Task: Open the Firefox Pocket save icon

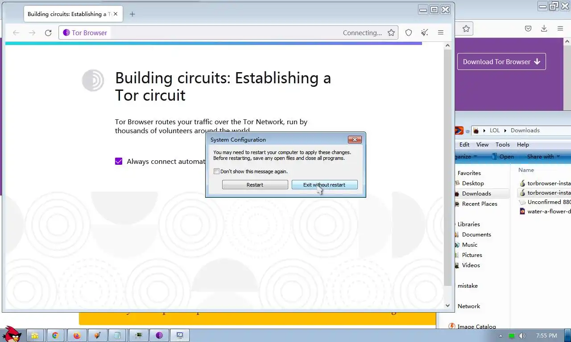Action: (x=528, y=28)
